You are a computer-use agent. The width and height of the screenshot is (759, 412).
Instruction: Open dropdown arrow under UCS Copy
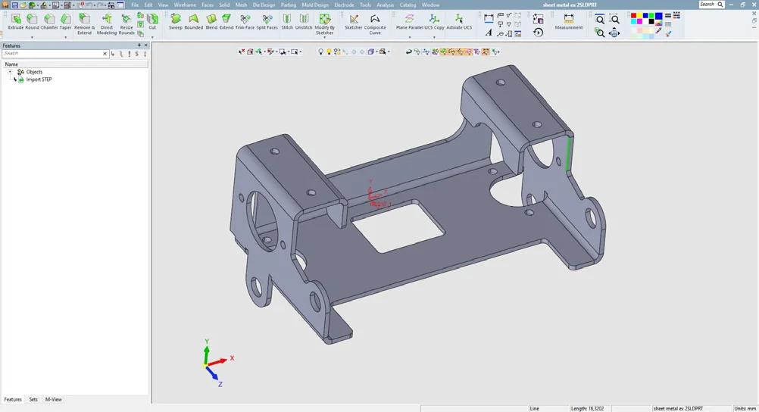(434, 37)
